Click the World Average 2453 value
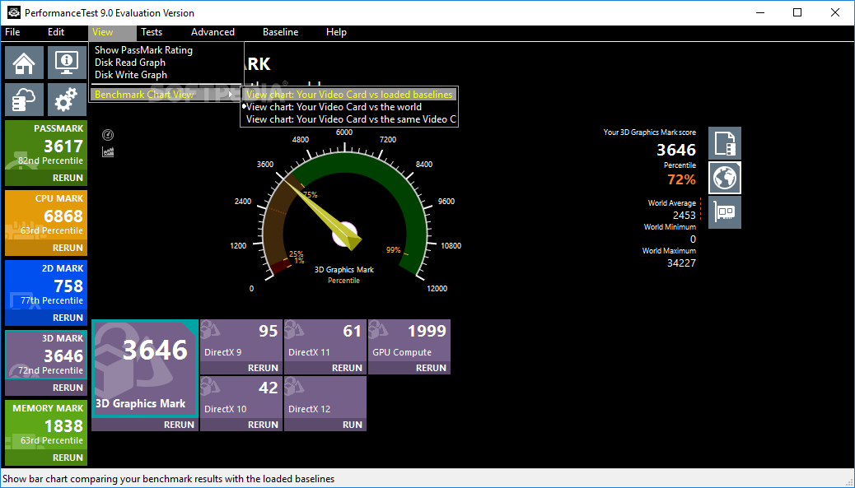This screenshot has height=488, width=855. [684, 215]
